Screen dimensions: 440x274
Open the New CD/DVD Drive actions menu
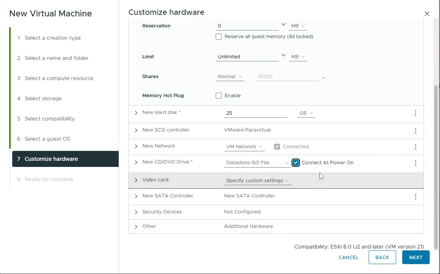[415, 163]
